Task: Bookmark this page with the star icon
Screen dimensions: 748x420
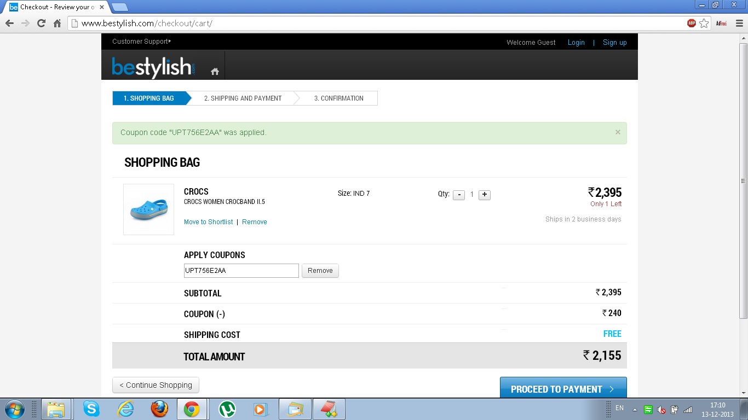Action: (704, 23)
